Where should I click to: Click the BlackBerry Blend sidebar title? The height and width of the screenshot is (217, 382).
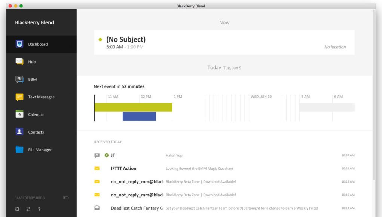34,22
